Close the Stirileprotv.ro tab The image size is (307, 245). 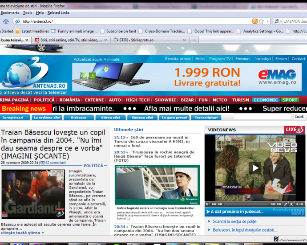coord(184,40)
